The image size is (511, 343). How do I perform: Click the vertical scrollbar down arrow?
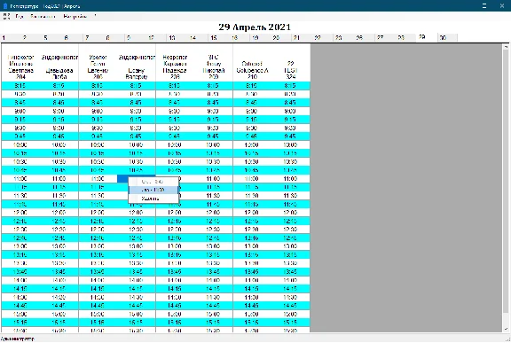pos(506,330)
